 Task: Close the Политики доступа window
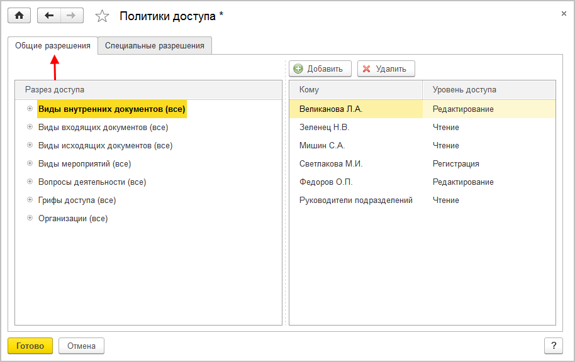tap(562, 13)
